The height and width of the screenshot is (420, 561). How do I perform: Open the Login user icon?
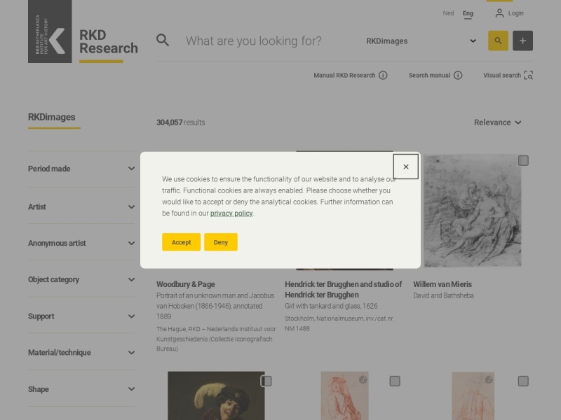[x=499, y=13]
